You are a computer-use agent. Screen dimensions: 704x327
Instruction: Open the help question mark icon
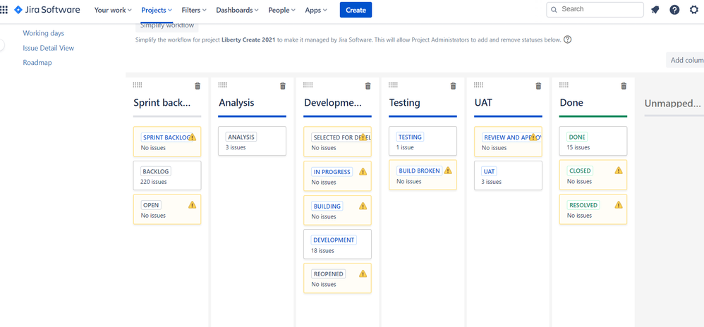(674, 10)
